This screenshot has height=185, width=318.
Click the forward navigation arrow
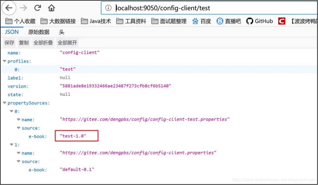coord(23,8)
